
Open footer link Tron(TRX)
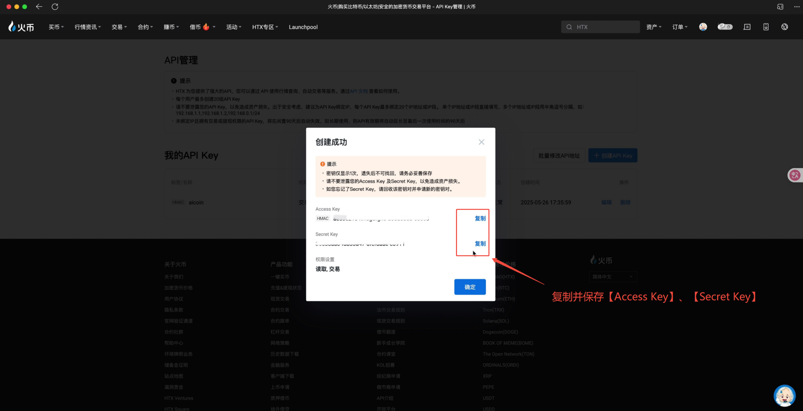[x=493, y=310]
